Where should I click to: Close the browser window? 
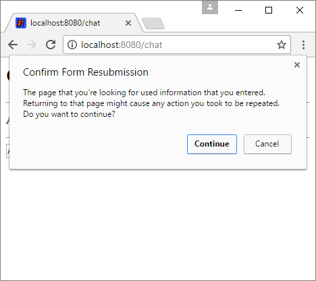pos(300,10)
